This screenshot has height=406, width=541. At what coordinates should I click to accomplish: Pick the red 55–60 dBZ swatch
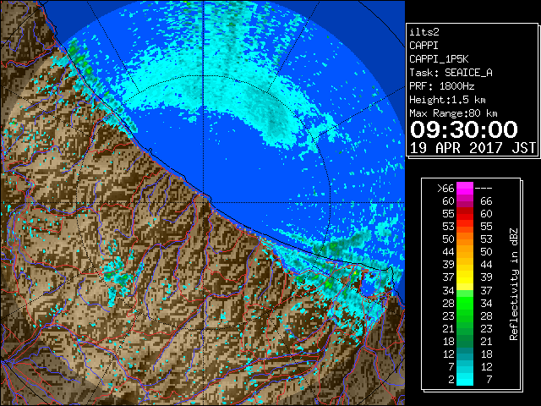coord(465,214)
